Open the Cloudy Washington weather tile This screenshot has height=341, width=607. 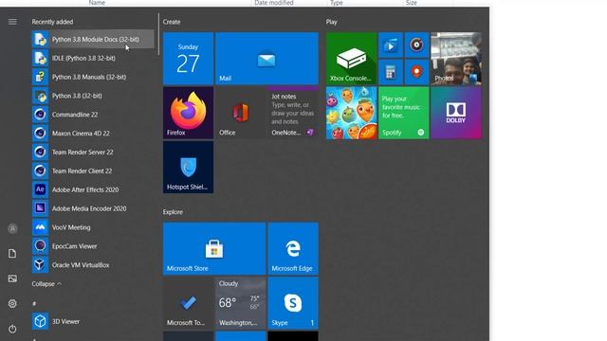click(241, 303)
